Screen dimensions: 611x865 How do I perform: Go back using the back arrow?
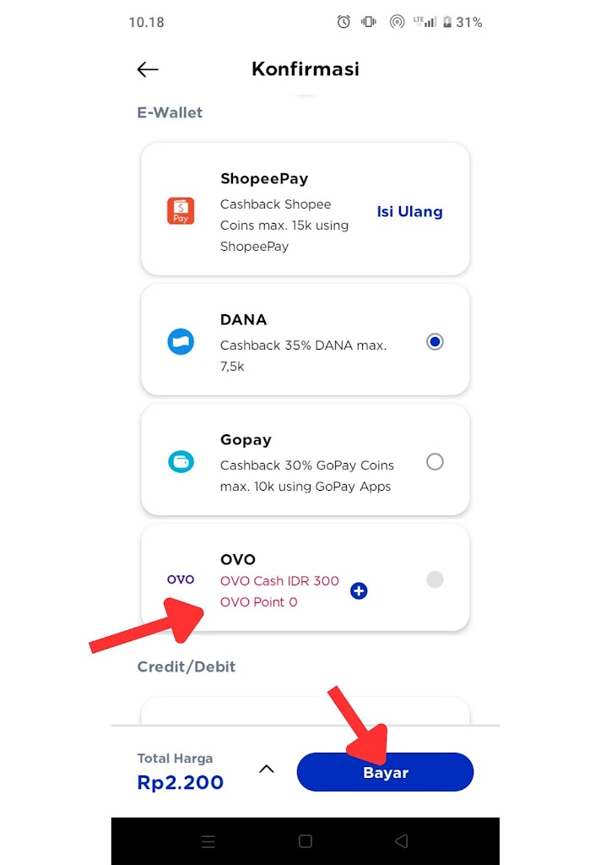[x=148, y=69]
